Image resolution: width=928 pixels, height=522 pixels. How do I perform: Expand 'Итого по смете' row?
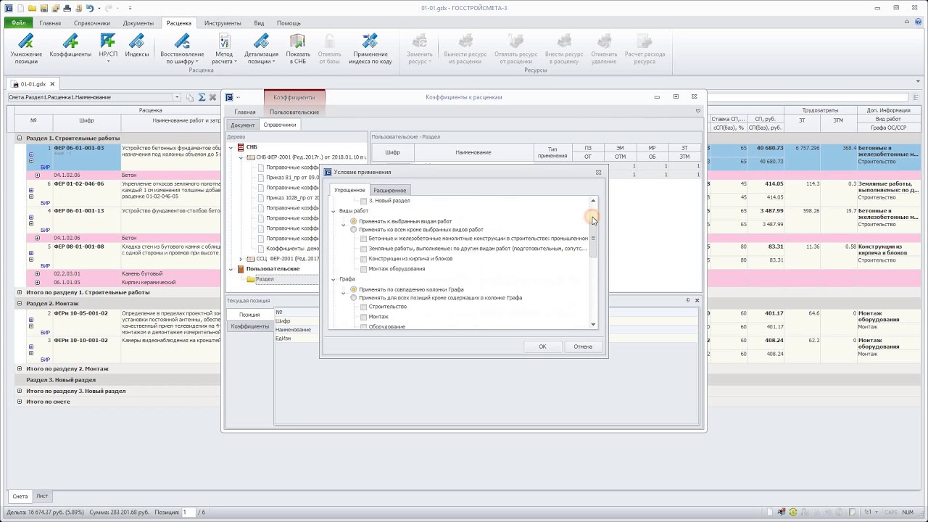pyautogui.click(x=20, y=402)
